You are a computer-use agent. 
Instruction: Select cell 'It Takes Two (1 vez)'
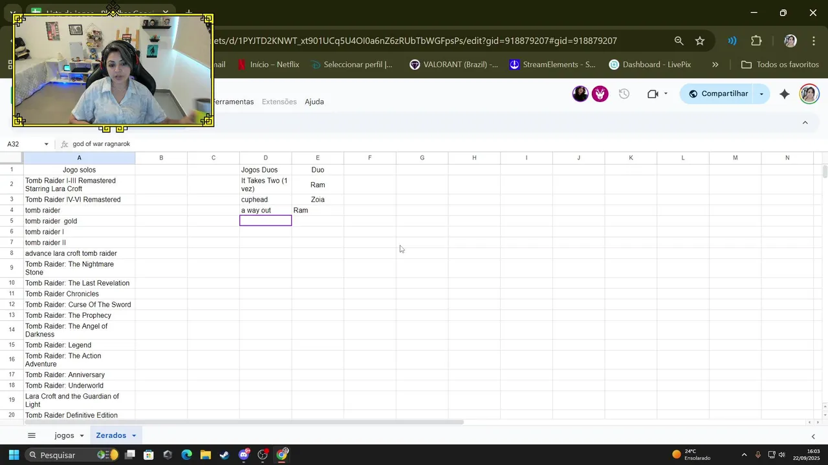[265, 185]
